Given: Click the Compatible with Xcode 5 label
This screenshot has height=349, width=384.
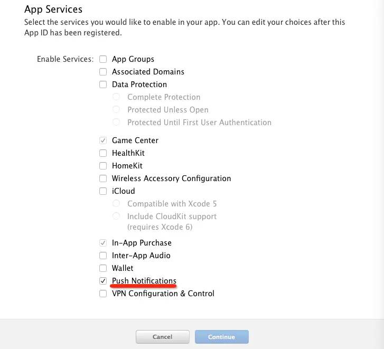Looking at the screenshot, I should click(x=172, y=204).
